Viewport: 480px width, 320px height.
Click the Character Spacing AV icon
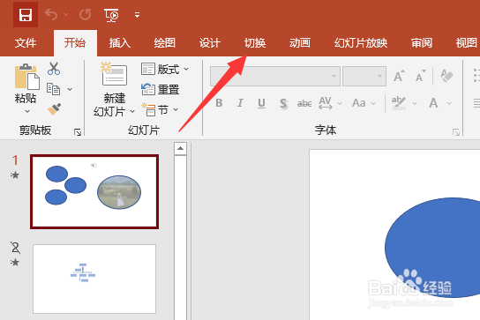(x=326, y=103)
